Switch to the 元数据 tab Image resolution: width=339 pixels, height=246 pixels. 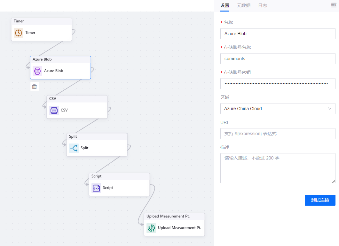pos(244,5)
